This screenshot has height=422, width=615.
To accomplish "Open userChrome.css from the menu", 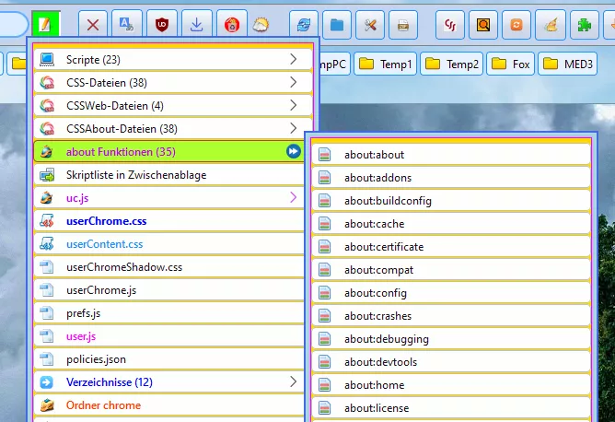I will (169, 221).
